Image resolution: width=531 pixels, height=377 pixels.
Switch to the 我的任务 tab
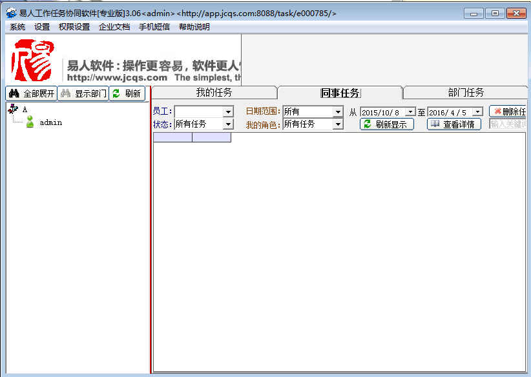click(x=214, y=92)
